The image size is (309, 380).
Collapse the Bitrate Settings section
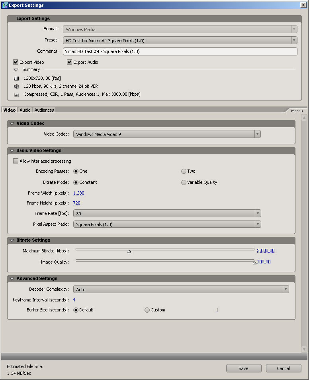[x=12, y=240]
